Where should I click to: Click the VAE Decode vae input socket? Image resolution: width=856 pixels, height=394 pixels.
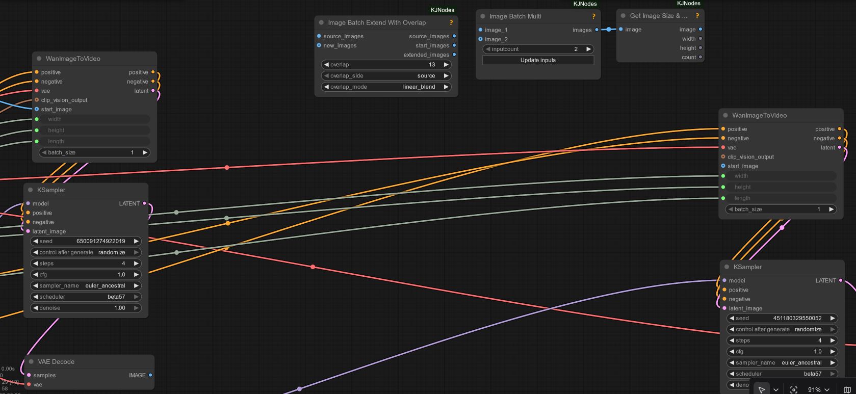pos(29,385)
